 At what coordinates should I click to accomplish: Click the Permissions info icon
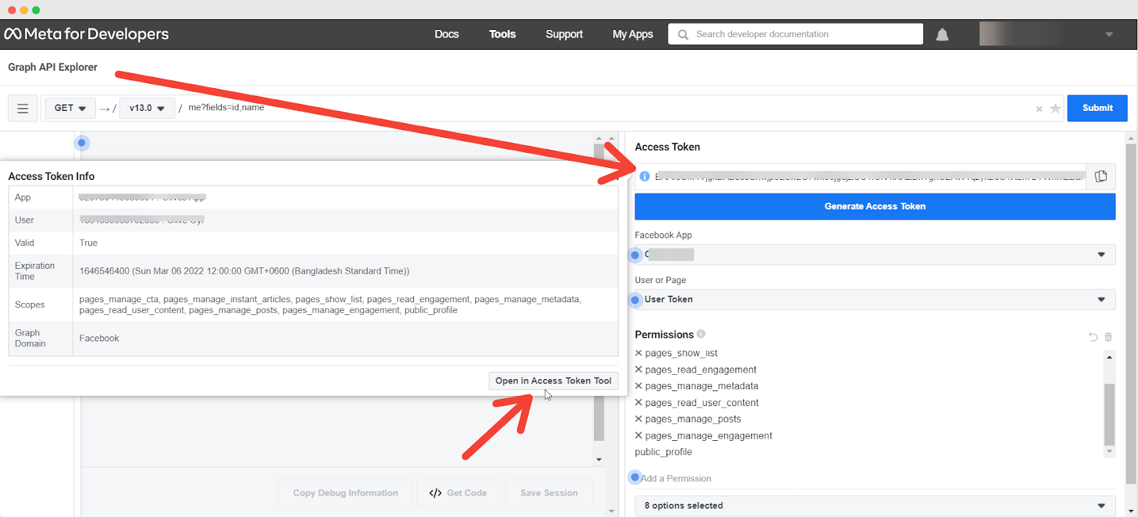701,334
